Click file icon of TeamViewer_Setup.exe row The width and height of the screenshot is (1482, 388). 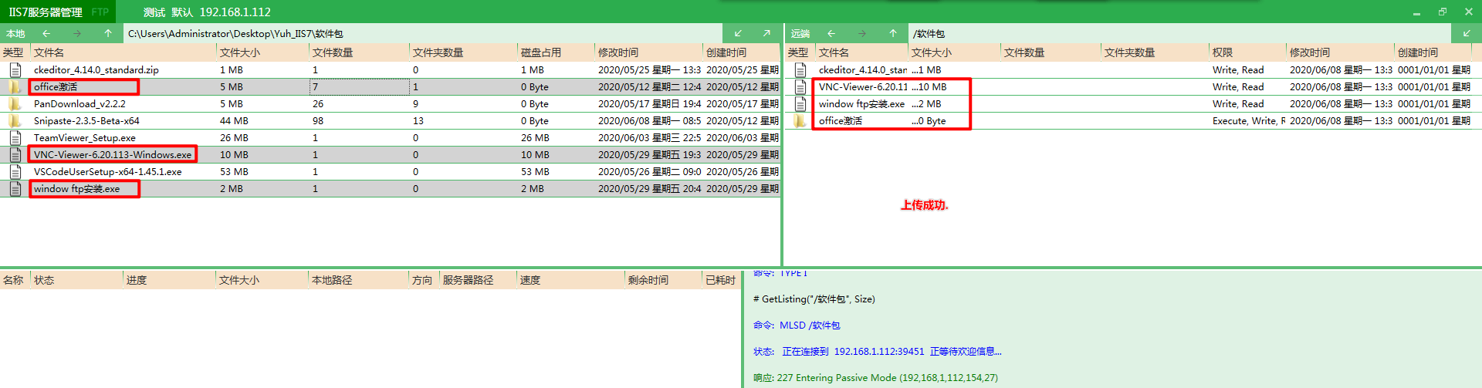15,137
